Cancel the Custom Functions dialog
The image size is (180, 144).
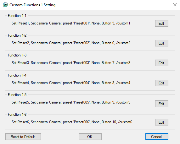pyautogui.click(x=157, y=136)
